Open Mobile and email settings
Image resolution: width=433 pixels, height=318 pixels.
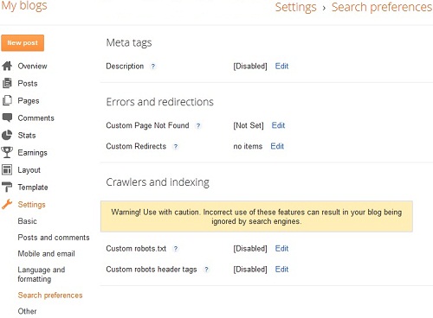click(x=46, y=253)
